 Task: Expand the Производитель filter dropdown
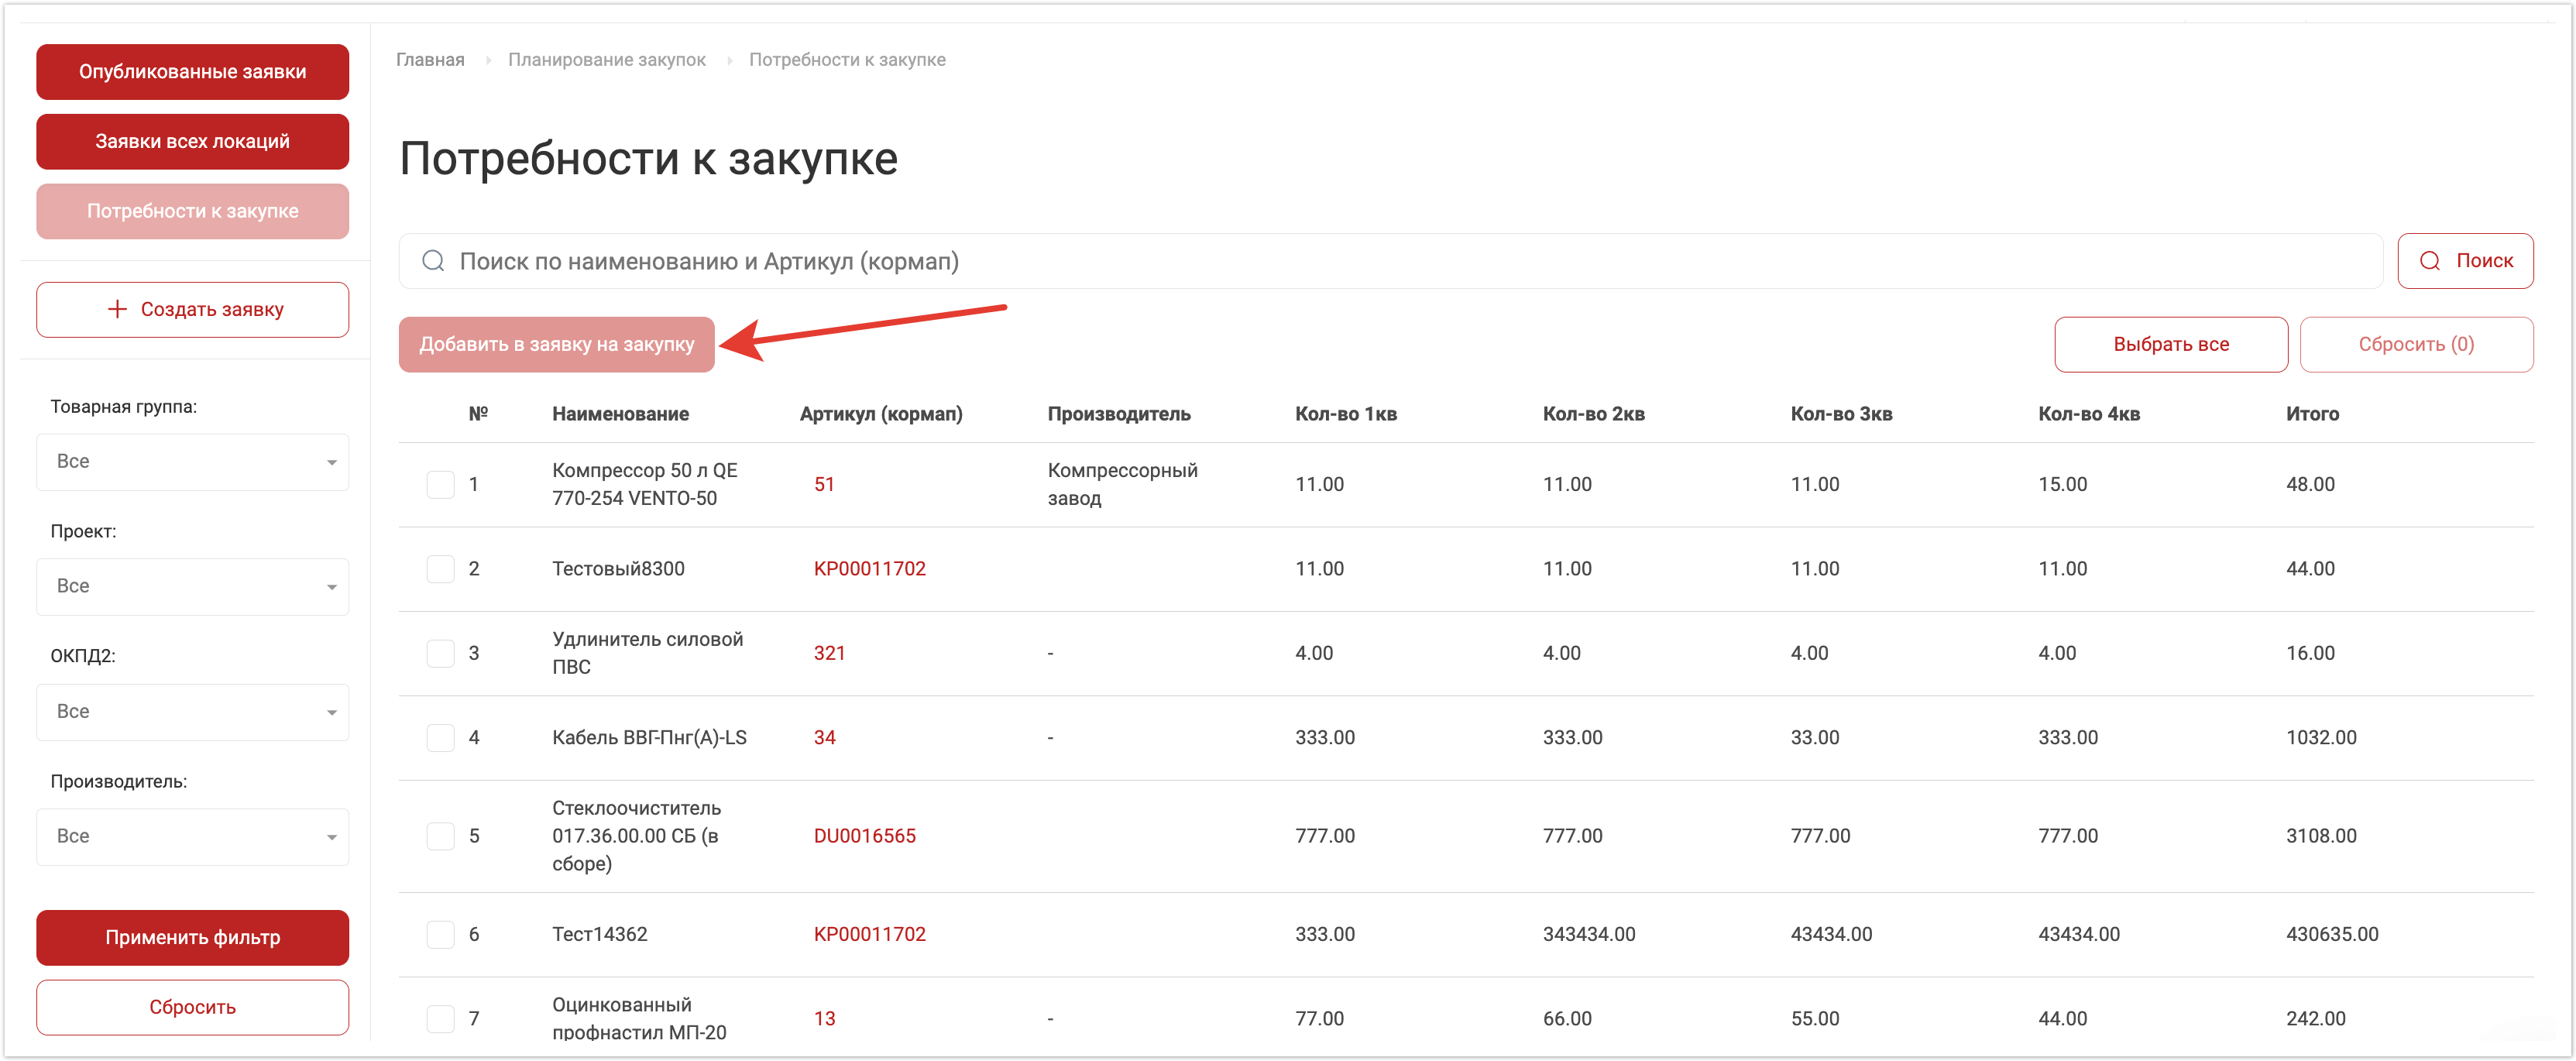[192, 837]
